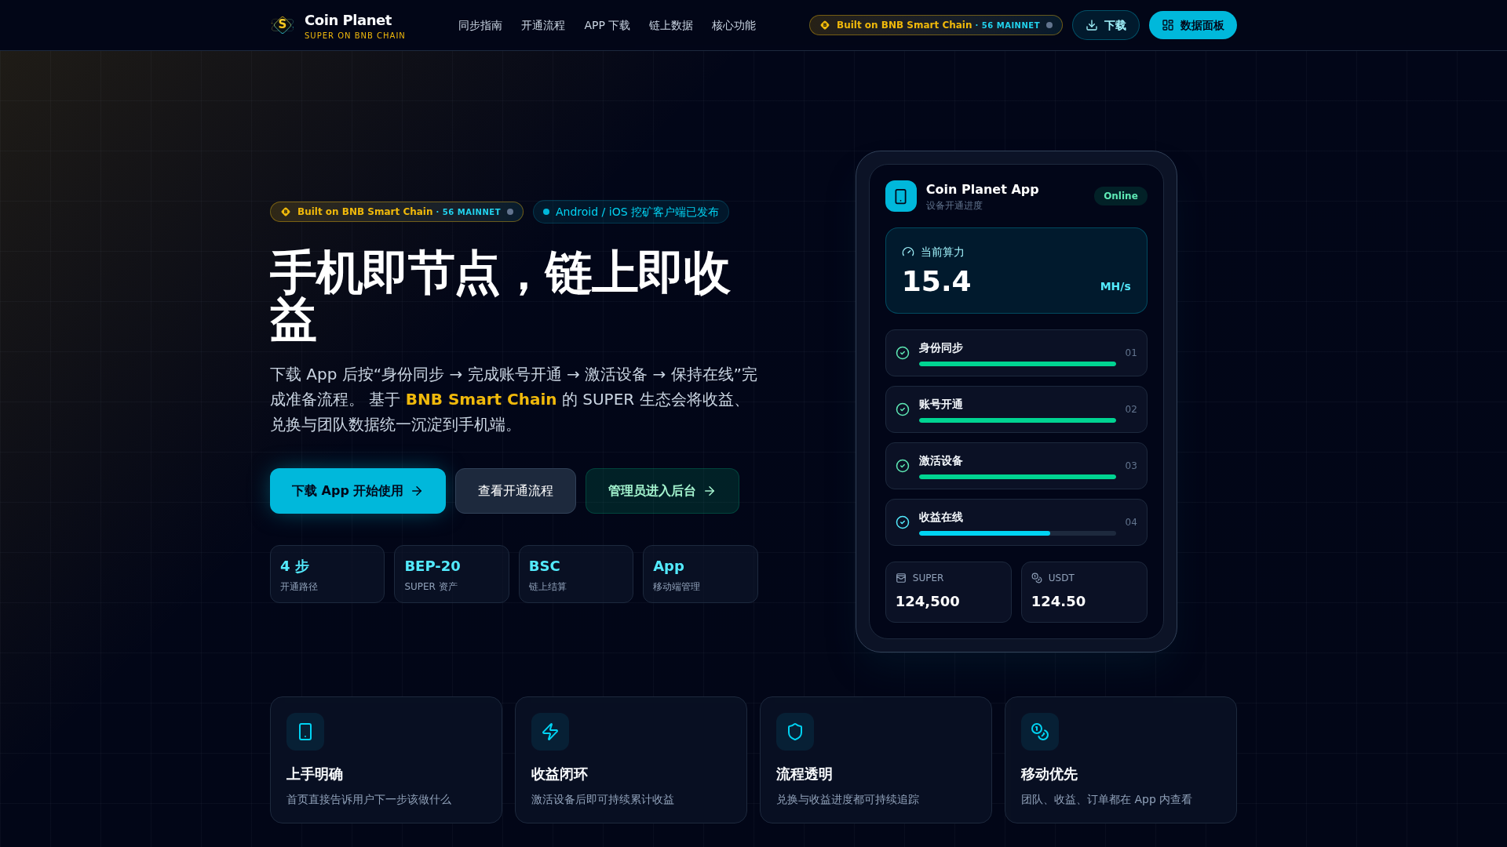Click the BNB diamond icon in hero badge
Viewport: 1507px width, 847px height.
(x=286, y=212)
